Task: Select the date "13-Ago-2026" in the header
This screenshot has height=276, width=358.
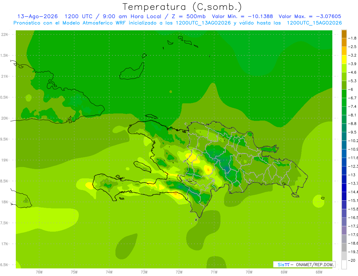Action: (x=37, y=16)
